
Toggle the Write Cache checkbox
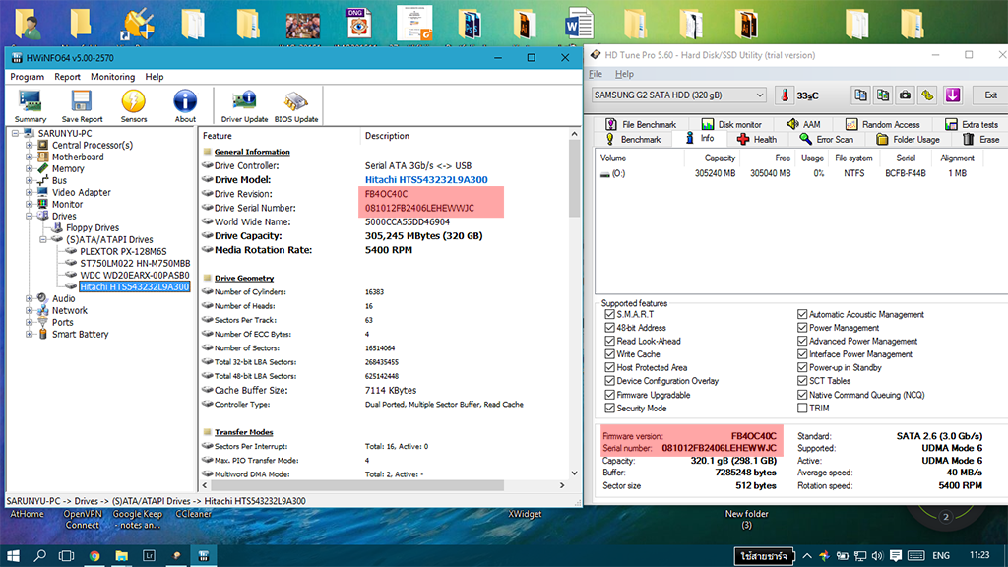coord(609,354)
